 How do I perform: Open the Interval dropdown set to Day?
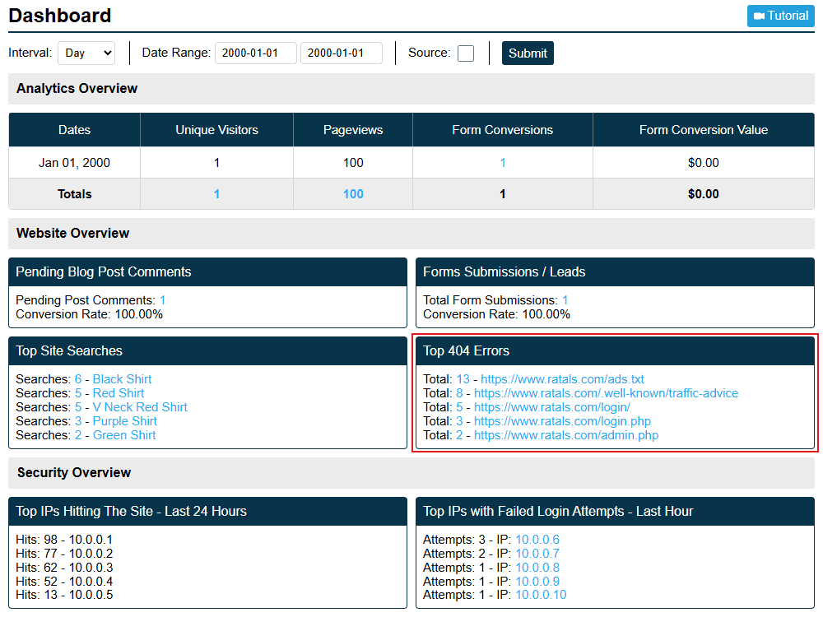86,53
